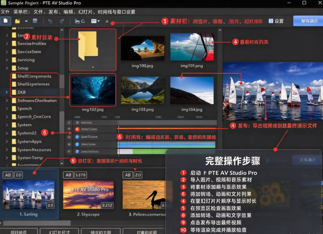Screen dimensions: 323x234
Task: Click the blue publish button top right
Action: (x=308, y=21)
